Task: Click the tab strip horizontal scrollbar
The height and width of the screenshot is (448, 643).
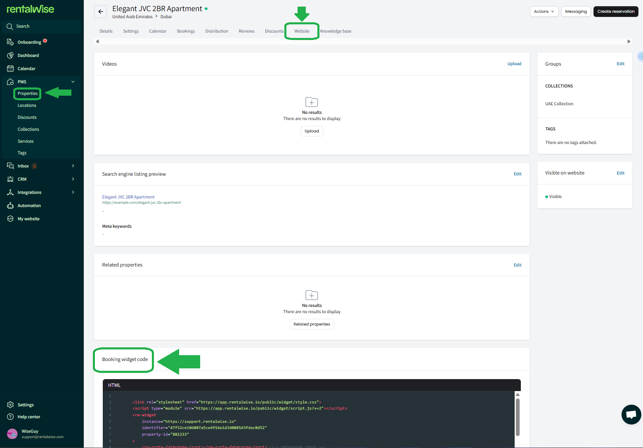Action: [363, 41]
